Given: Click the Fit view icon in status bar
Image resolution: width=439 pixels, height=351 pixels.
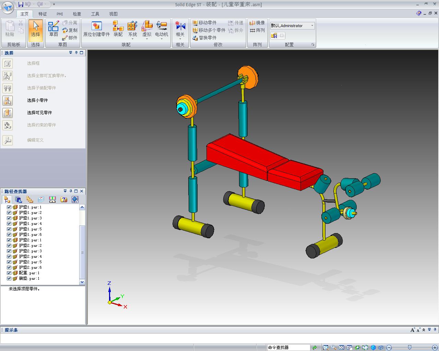Looking at the screenshot, I should pos(342,348).
